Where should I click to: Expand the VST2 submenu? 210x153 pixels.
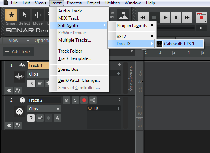[x=132, y=37]
